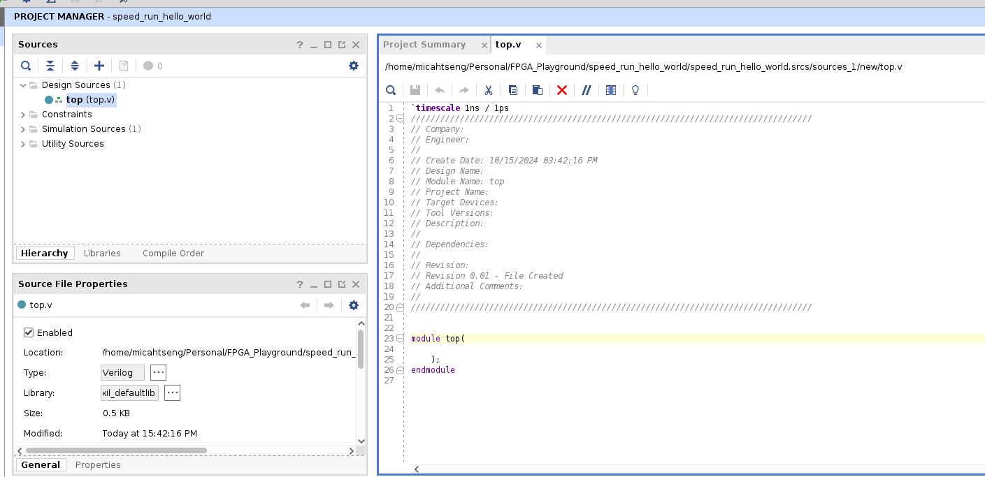Click the Add Sources plus icon
Image resolution: width=985 pixels, height=477 pixels.
click(99, 66)
